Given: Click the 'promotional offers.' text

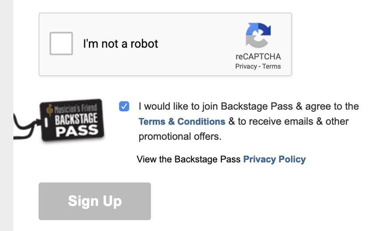Looking at the screenshot, I should coord(180,137).
